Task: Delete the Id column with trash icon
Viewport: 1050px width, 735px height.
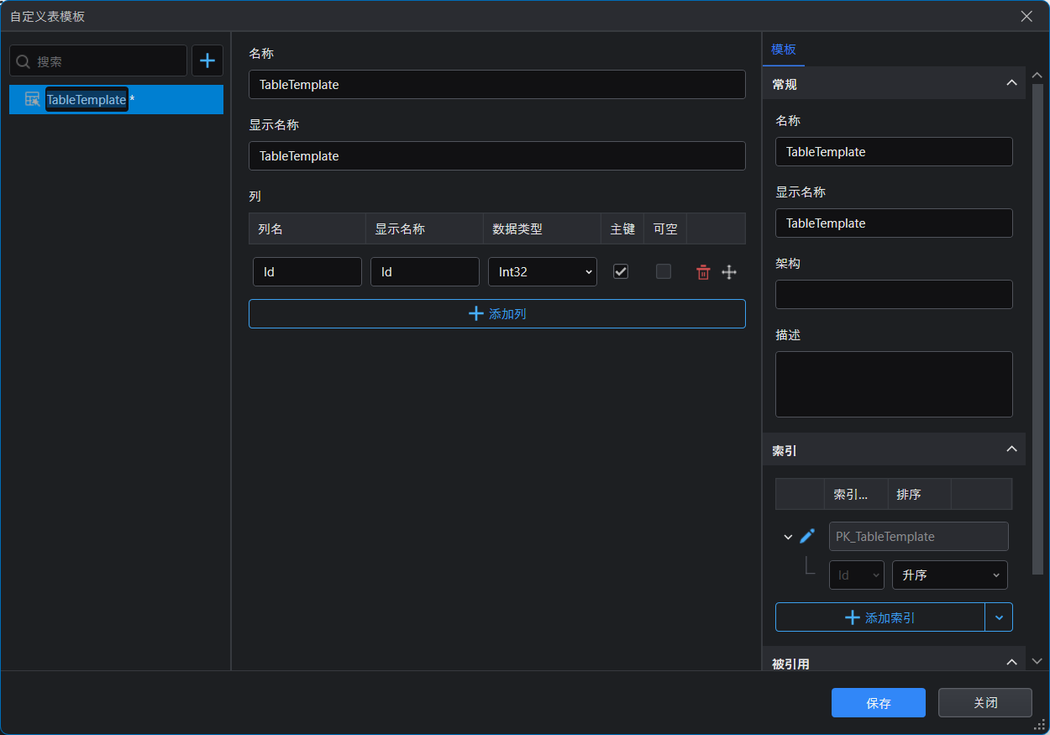Action: coord(703,272)
